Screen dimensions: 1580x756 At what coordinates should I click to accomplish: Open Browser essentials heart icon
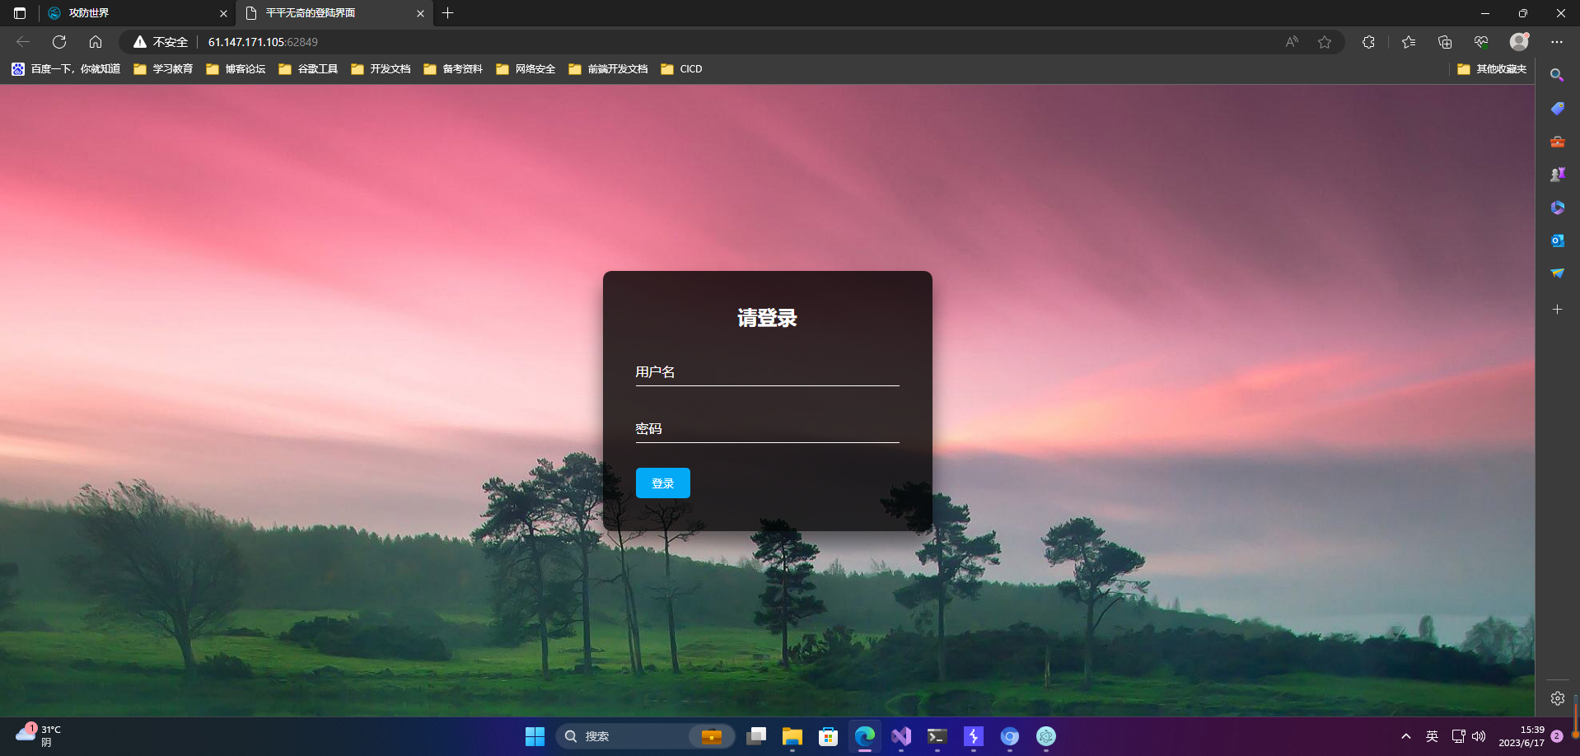pyautogui.click(x=1481, y=42)
